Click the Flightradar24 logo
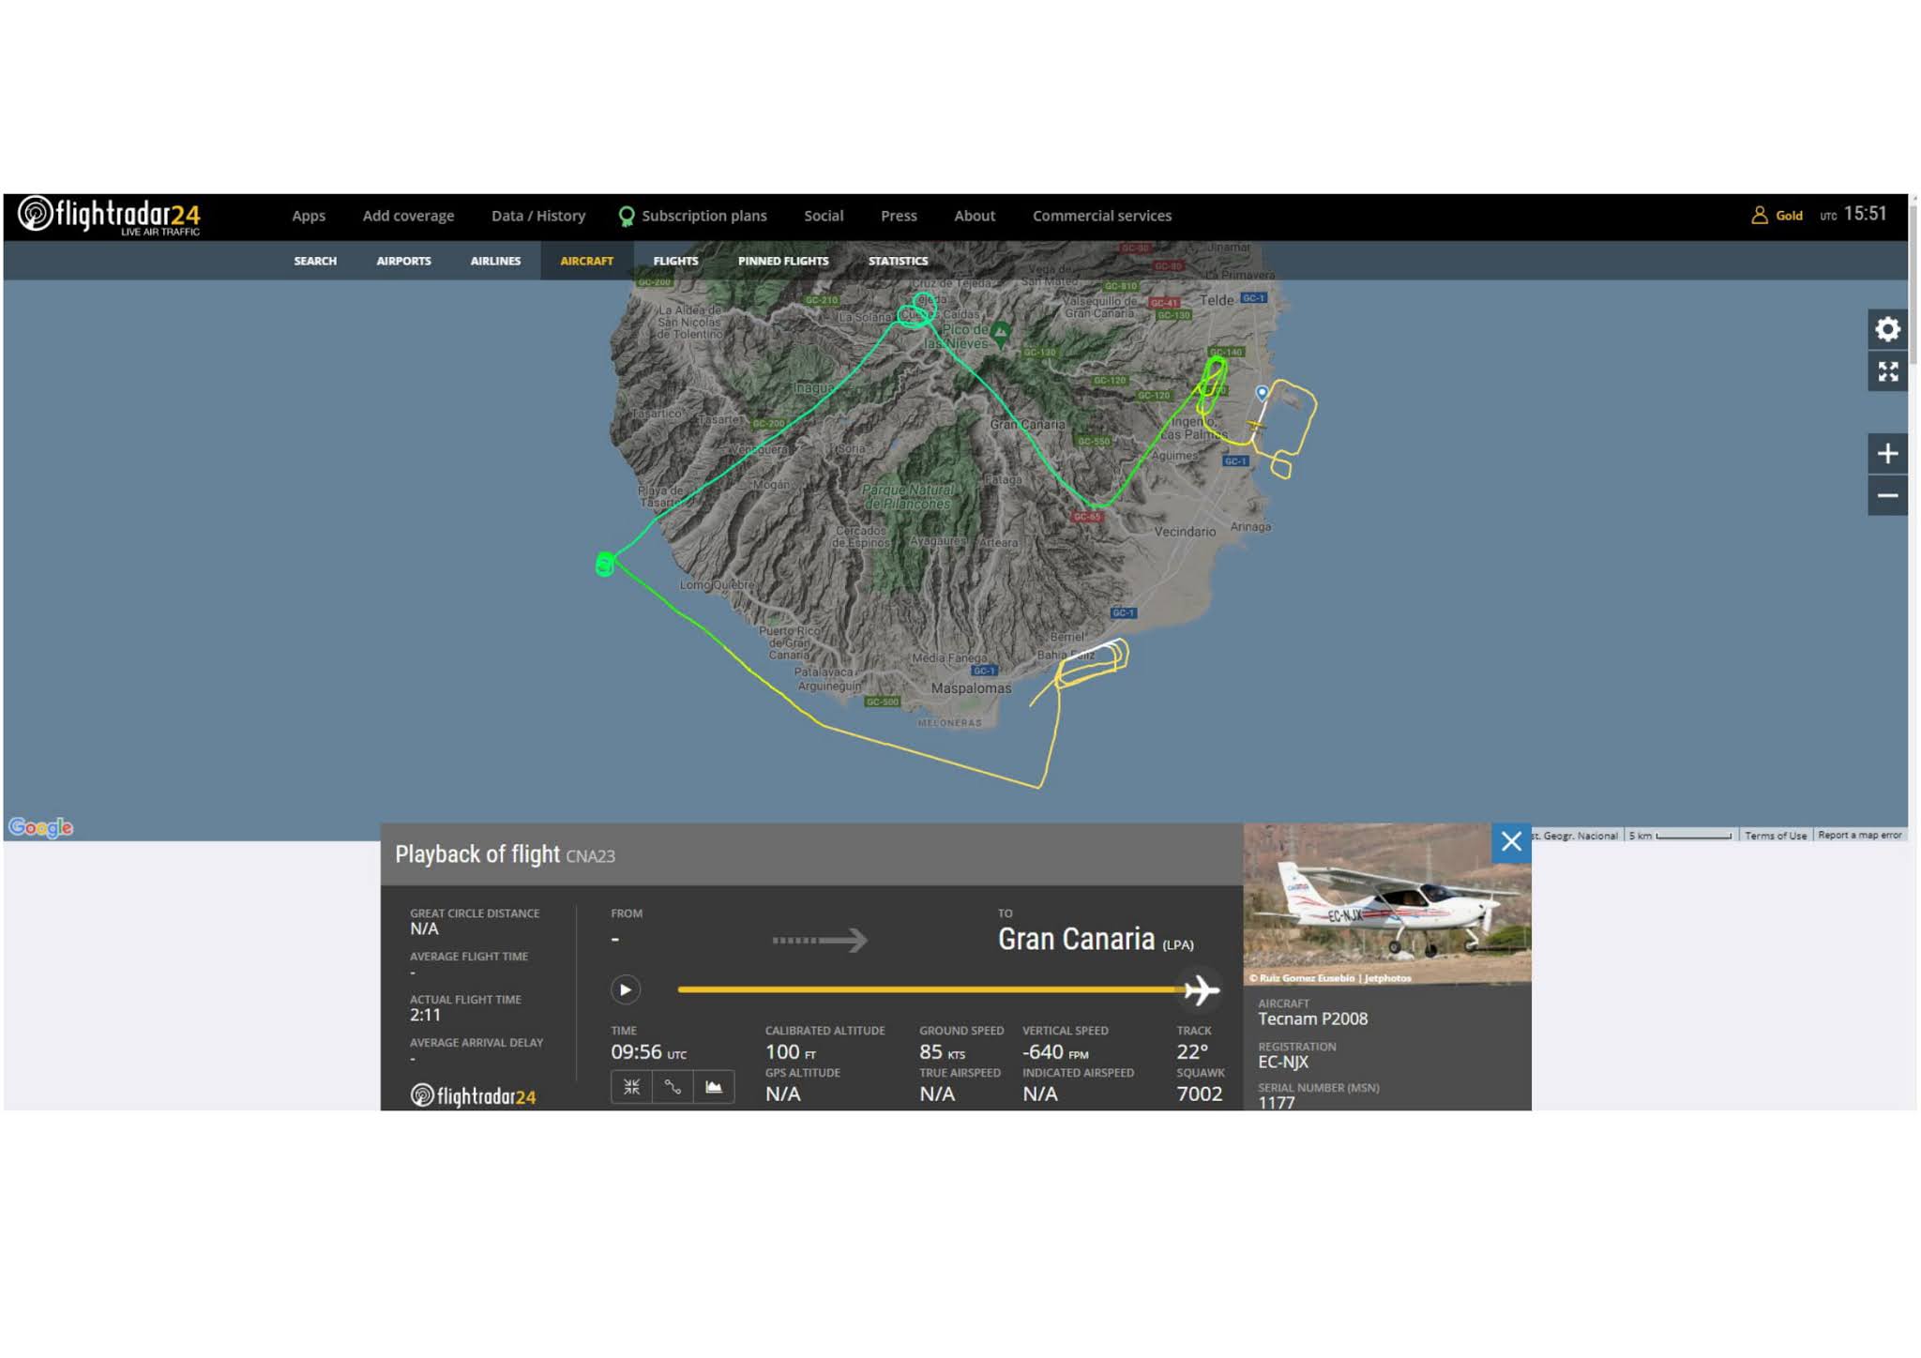The image size is (1921, 1358). pos(109,216)
